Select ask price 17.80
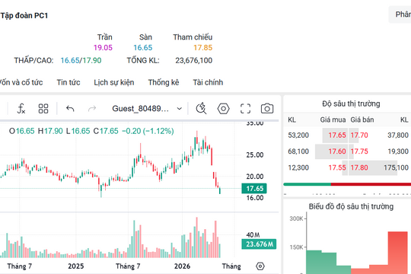 coord(359,167)
